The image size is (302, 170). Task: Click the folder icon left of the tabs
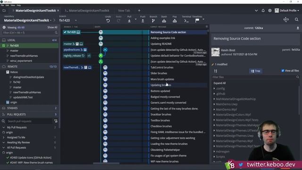pos(4,10)
